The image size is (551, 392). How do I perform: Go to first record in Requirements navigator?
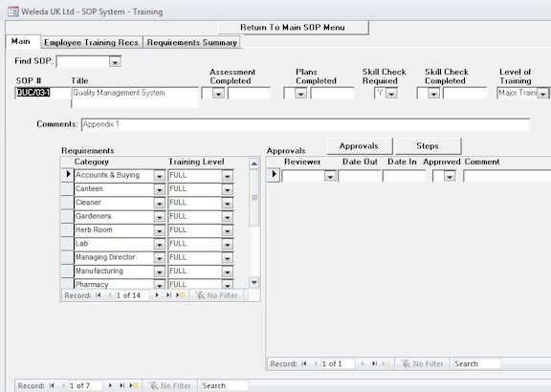point(99,295)
